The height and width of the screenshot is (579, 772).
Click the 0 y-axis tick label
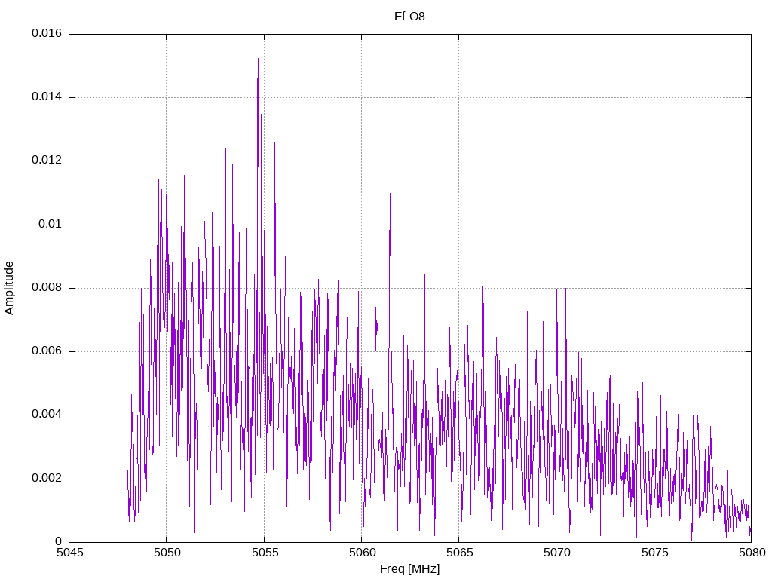(x=59, y=541)
